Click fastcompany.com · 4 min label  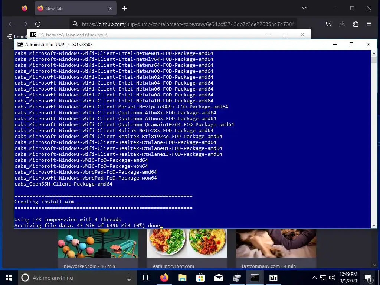(x=269, y=266)
